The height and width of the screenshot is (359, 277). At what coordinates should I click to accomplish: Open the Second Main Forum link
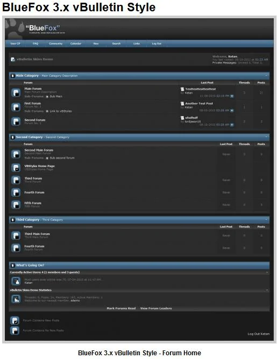[x=39, y=150]
